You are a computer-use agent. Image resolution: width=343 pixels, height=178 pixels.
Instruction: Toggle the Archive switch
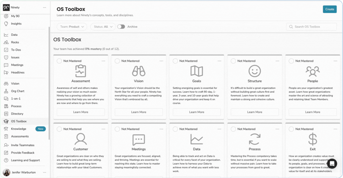click(x=121, y=27)
